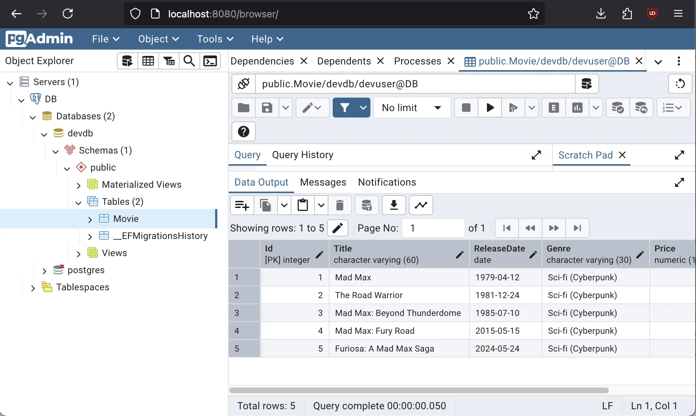
Task: Go to the last page of results
Action: coord(577,228)
